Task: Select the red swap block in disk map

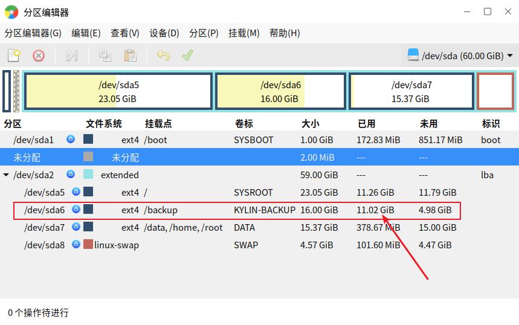Action: click(495, 91)
